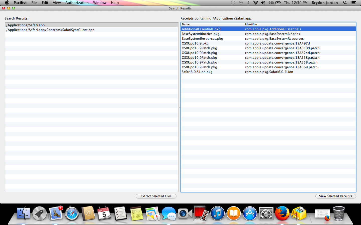Open Mail app with badge in Dock

tap(56, 214)
